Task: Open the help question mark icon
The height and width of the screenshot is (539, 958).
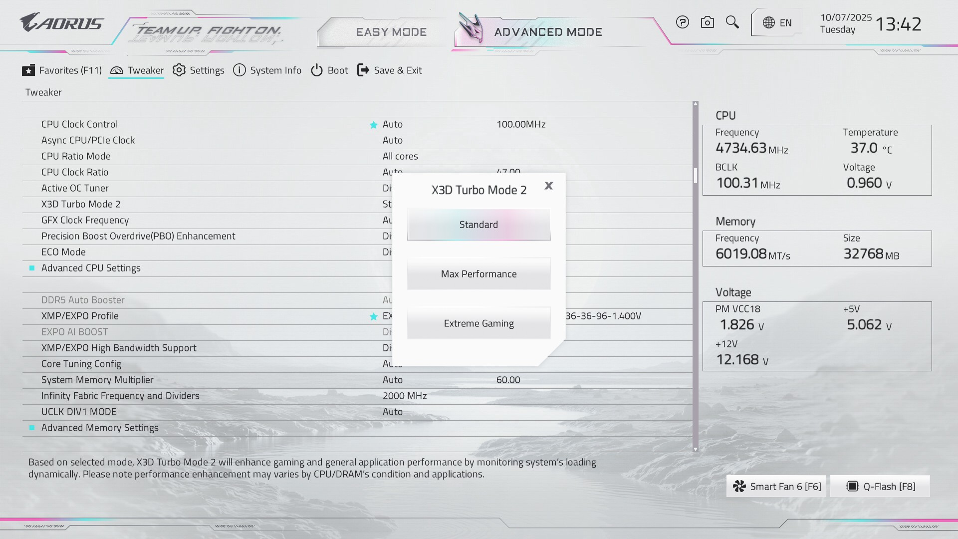Action: pos(683,22)
